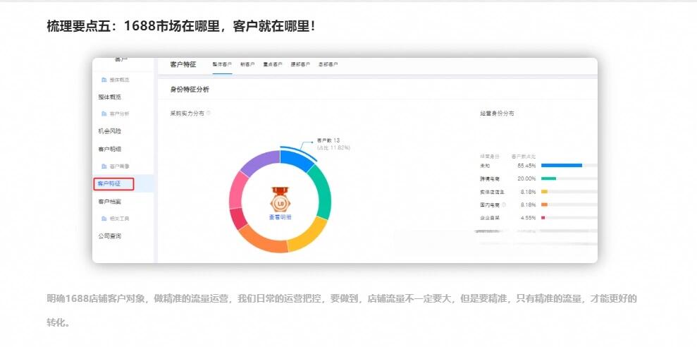Click folder icon beside 客户画像 group header
The width and height of the screenshot is (697, 347).
pyautogui.click(x=104, y=166)
